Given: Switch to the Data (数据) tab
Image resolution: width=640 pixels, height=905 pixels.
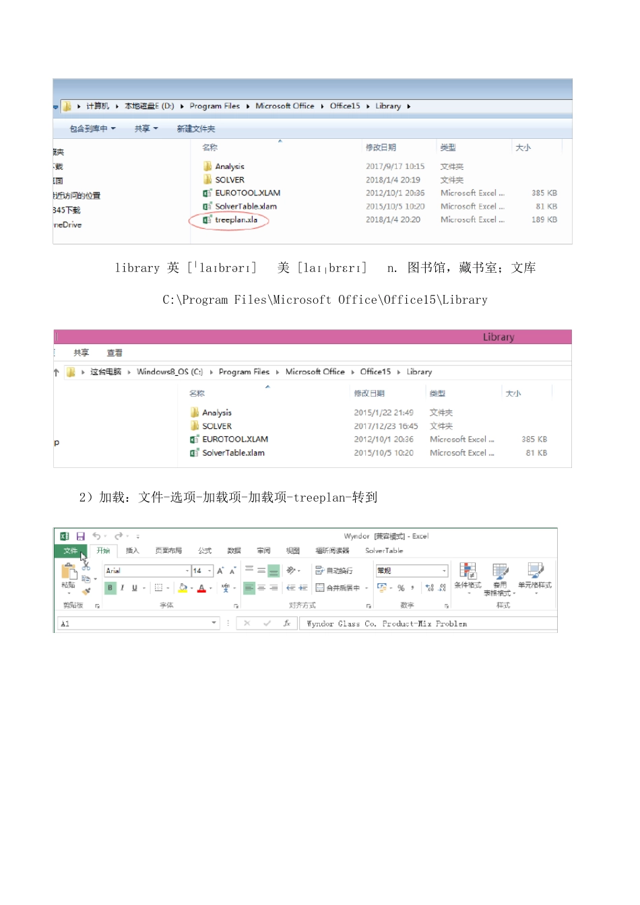Looking at the screenshot, I should pyautogui.click(x=234, y=551).
